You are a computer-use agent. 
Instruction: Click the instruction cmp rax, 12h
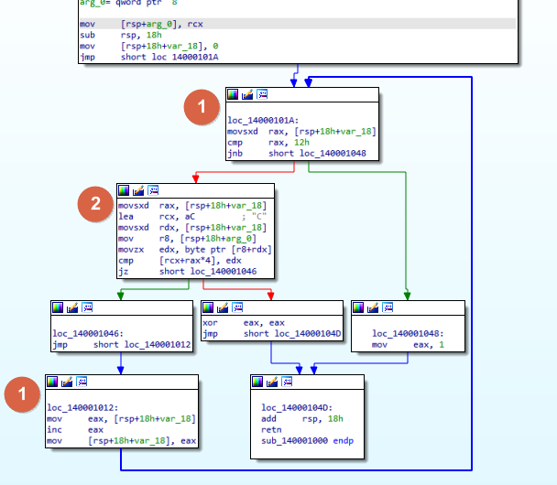pyautogui.click(x=268, y=142)
